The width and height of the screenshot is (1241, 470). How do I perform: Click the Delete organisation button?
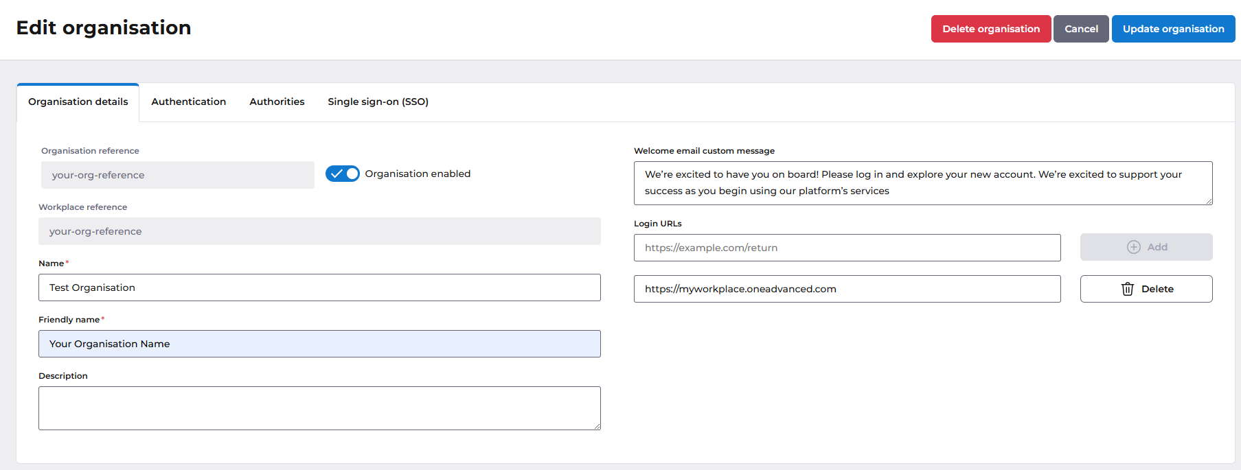pos(990,29)
